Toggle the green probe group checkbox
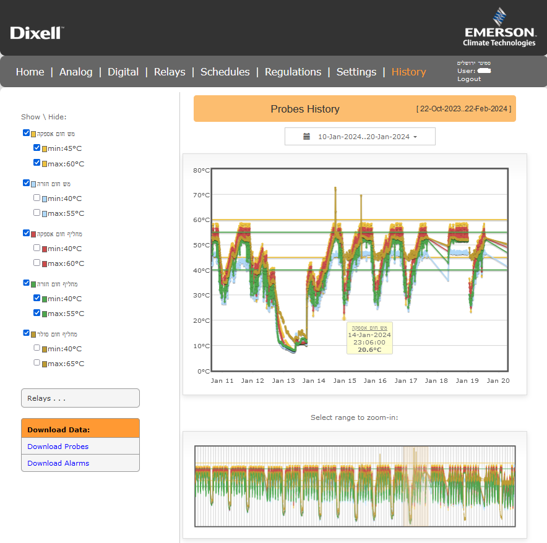Image resolution: width=547 pixels, height=543 pixels. click(26, 283)
